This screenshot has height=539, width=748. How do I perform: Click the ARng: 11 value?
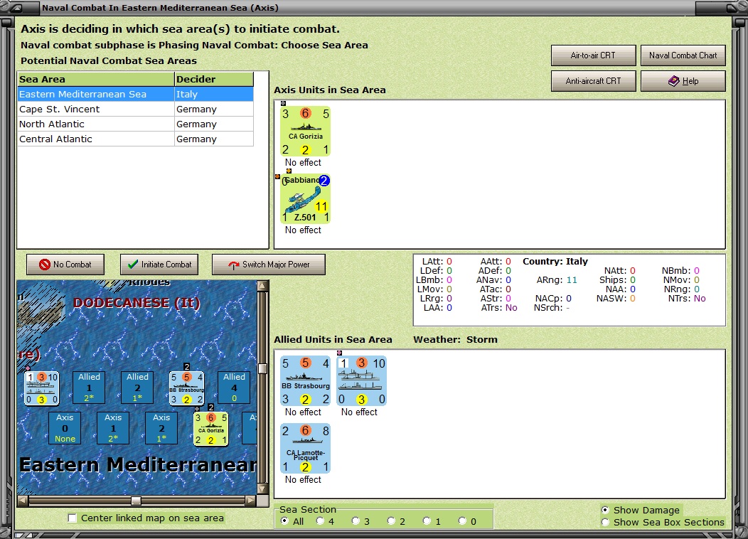pyautogui.click(x=557, y=280)
